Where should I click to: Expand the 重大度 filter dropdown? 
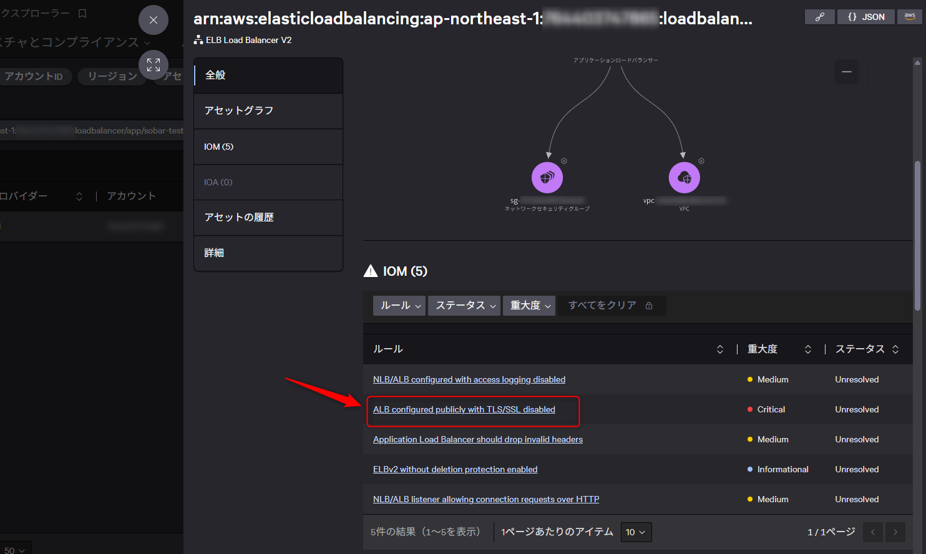pyautogui.click(x=529, y=306)
